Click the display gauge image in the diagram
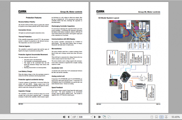 click(113, 83)
